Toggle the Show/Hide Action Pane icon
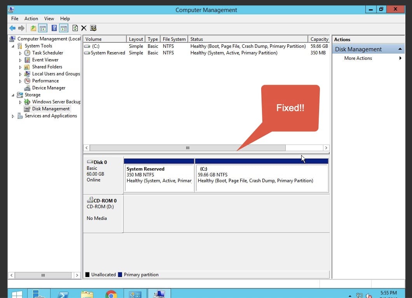The height and width of the screenshot is (298, 412). pos(64,28)
